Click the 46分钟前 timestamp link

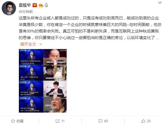pyautogui.click(x=26, y=12)
